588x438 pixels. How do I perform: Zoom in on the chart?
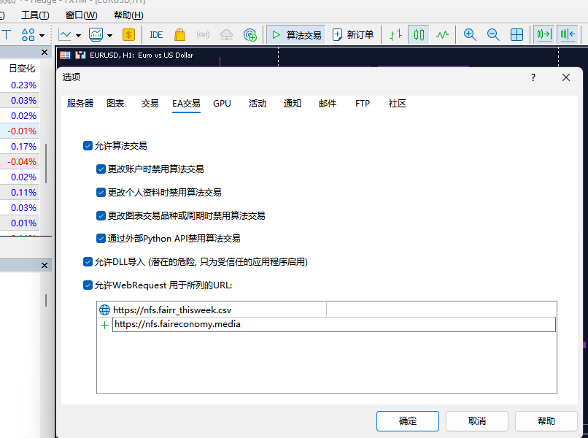pos(470,34)
